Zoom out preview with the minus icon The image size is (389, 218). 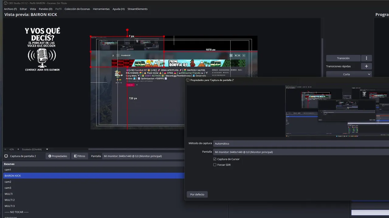(5, 149)
